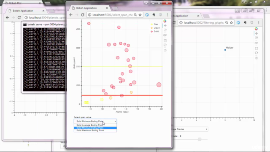Click the Bokeh logo in the filtering_glyphs window
The image size is (270, 152).
click(x=256, y=29)
